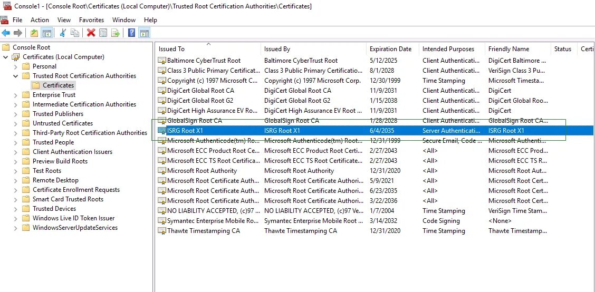Go up one level with folder icon

[34, 33]
